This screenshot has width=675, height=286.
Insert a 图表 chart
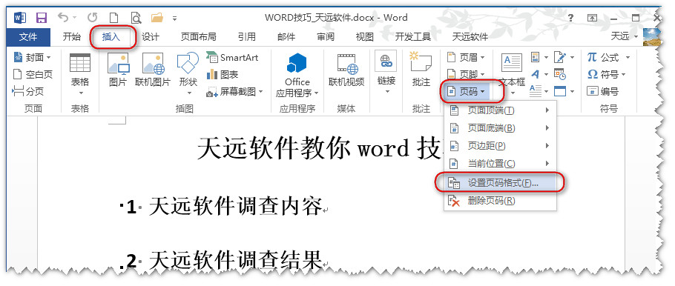pyautogui.click(x=223, y=74)
